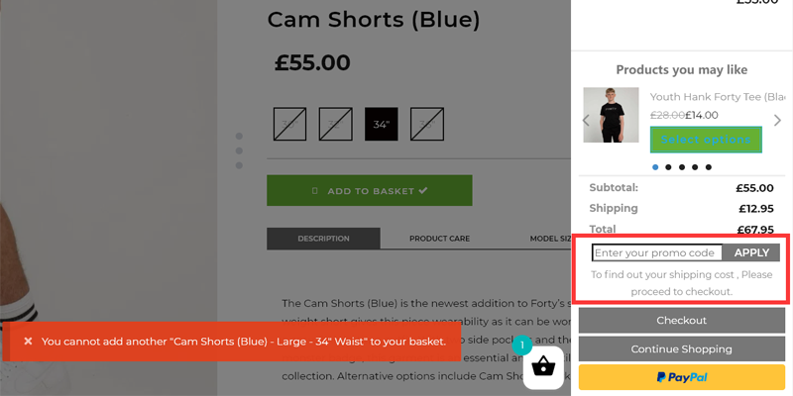Viewport: 793px width, 396px height.
Task: Choose the 32" size box
Action: 335,124
